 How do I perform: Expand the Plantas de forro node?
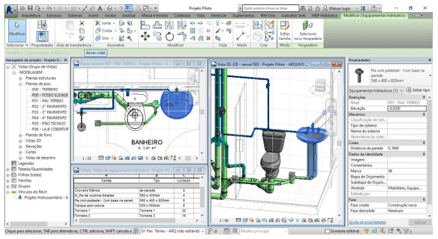20,135
